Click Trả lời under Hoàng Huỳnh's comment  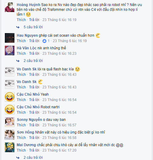pos(34,20)
